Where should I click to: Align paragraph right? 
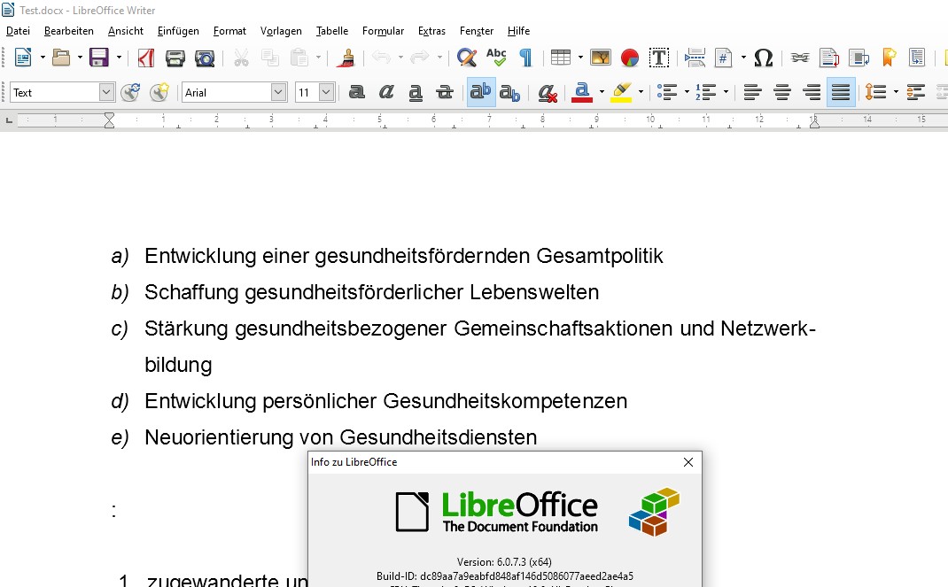pos(812,92)
